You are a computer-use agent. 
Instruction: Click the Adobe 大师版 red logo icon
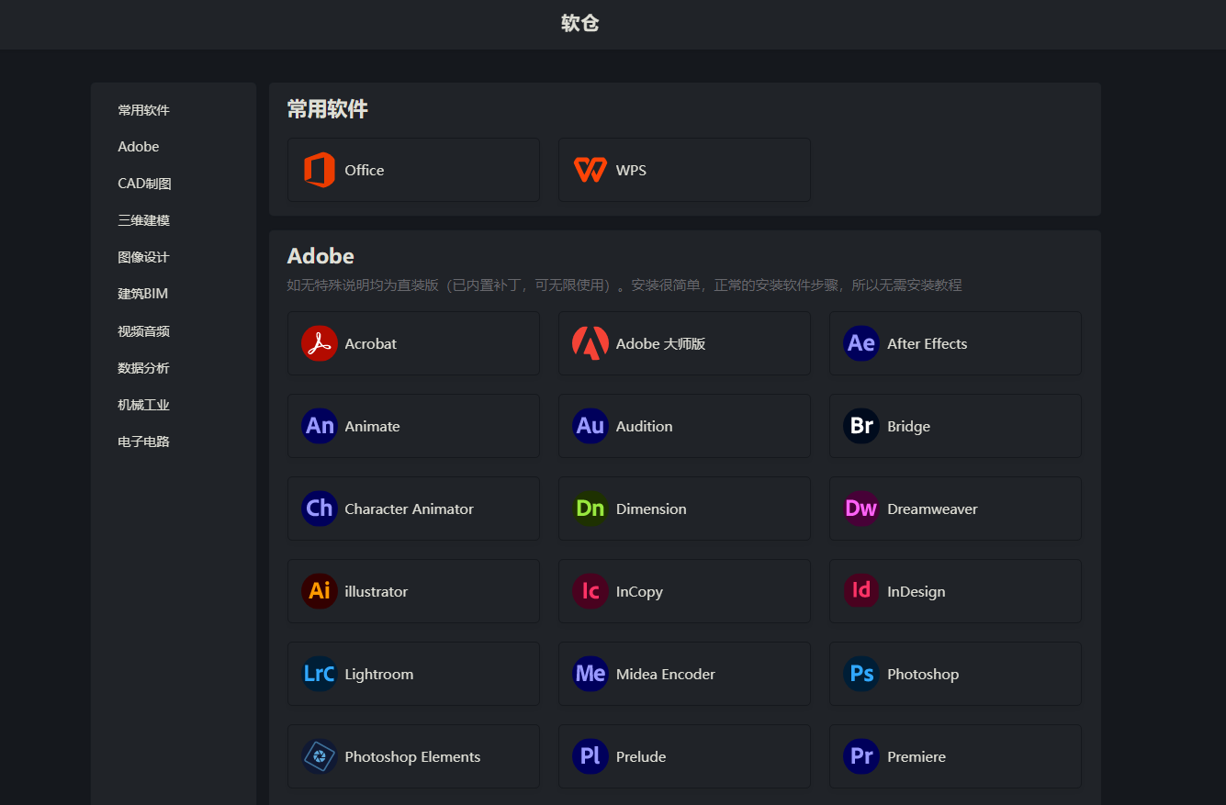pos(591,343)
